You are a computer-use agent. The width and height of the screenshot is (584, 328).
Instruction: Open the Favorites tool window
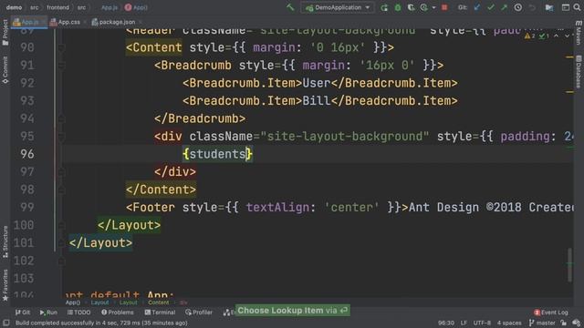click(x=5, y=285)
